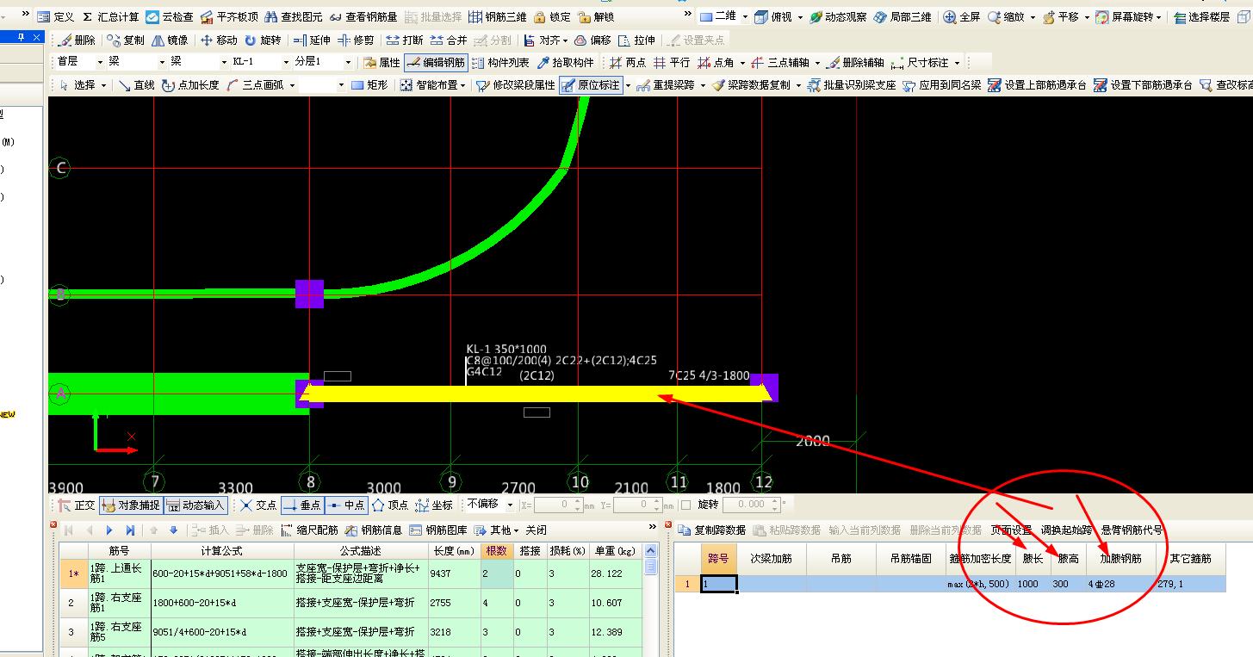Open 钢筋图库 rebar library

pos(438,530)
